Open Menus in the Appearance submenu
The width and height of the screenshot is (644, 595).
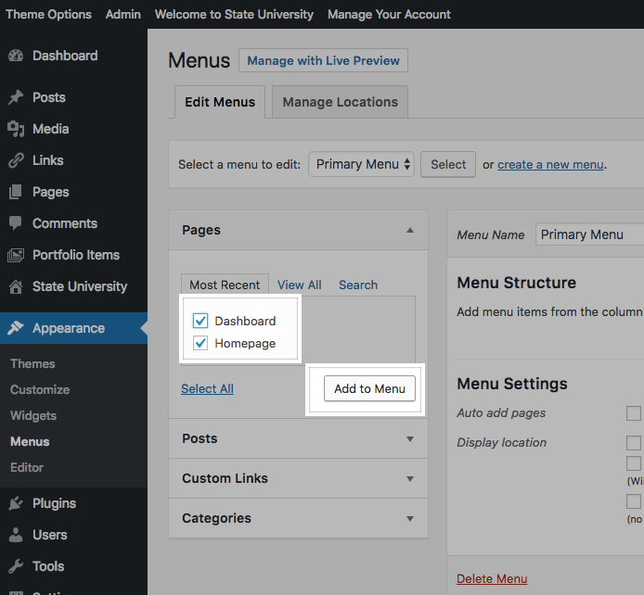tap(30, 442)
